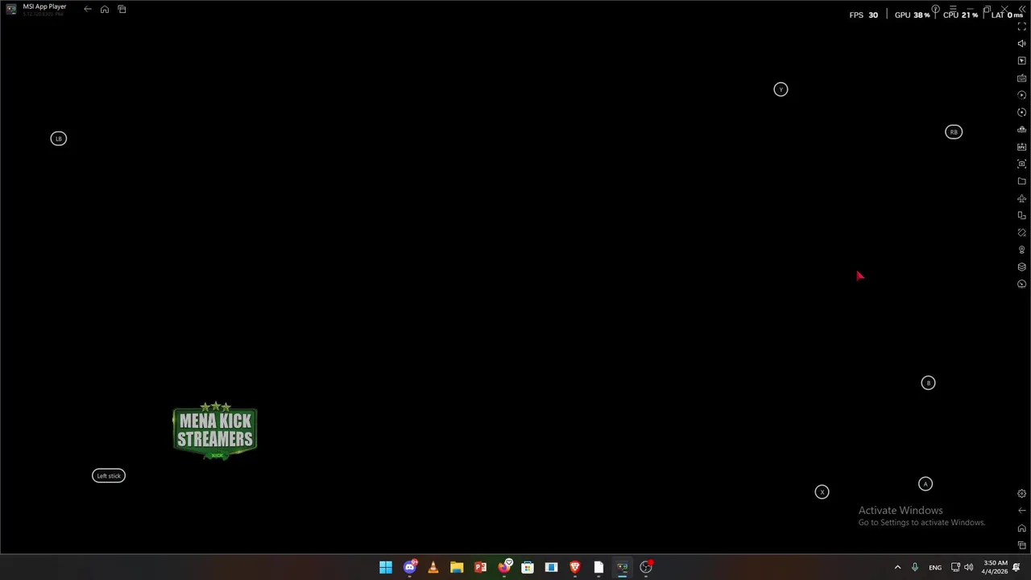Open the Windows Start menu
This screenshot has width=1031, height=580.
(386, 567)
